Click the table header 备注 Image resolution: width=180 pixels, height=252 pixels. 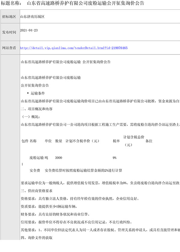(149, 141)
